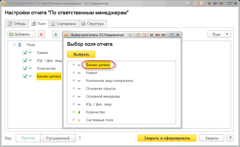Click M memory button in main title bar
This screenshot has width=240, height=147.
(209, 4)
